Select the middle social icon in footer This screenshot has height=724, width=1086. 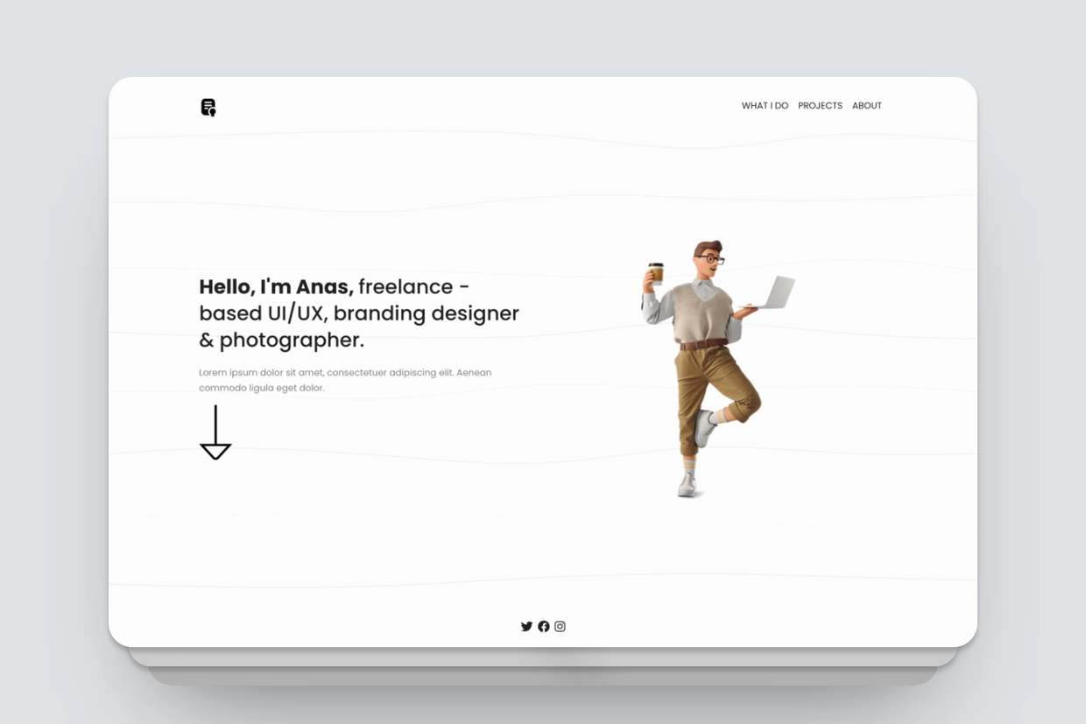click(543, 626)
